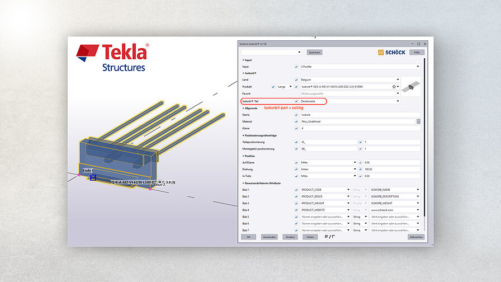501x282 pixels.
Task: Toggle the Bda 1 checkbox
Action: [x=296, y=190]
